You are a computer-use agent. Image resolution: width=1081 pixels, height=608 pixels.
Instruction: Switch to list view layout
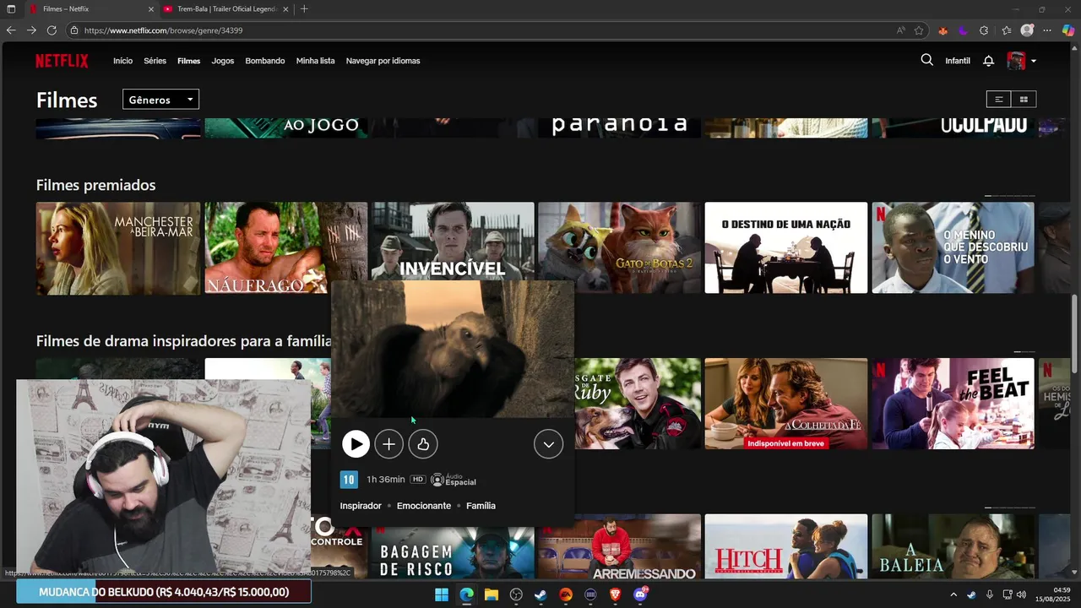(998, 100)
